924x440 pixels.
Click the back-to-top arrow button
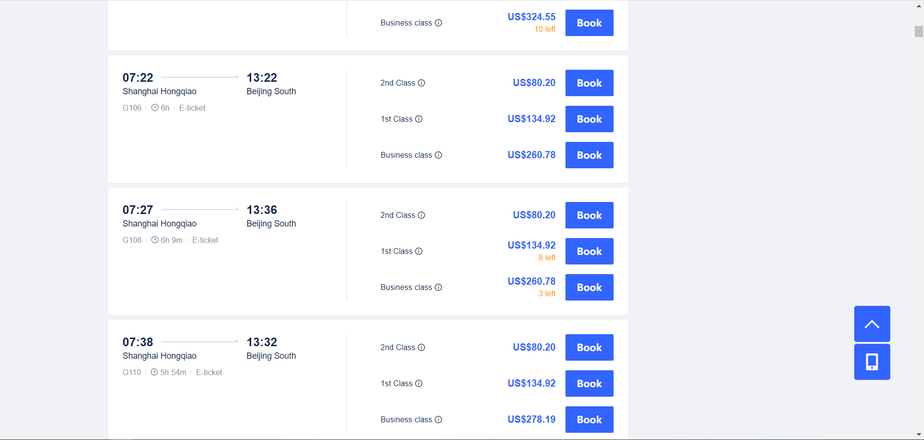872,324
